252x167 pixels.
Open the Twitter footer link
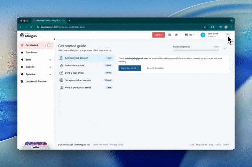pyautogui.click(x=226, y=145)
